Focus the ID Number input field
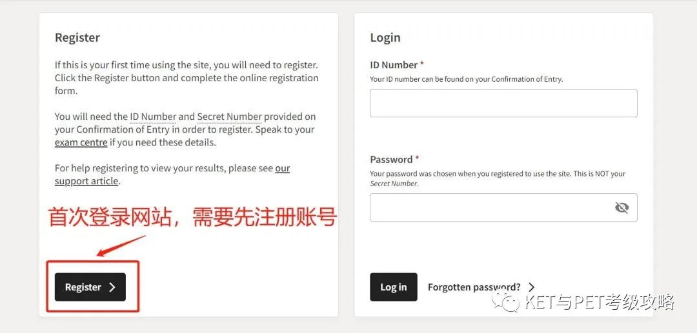697x333 pixels. point(503,103)
